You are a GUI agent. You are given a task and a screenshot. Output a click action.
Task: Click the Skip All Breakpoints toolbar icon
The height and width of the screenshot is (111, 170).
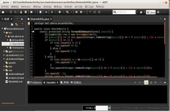coord(46,12)
